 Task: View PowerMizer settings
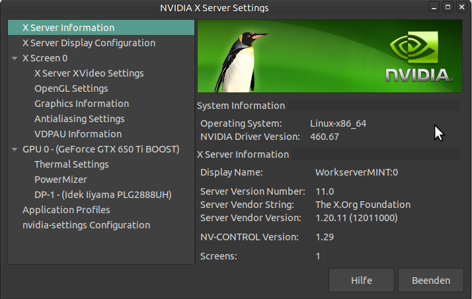point(60,180)
